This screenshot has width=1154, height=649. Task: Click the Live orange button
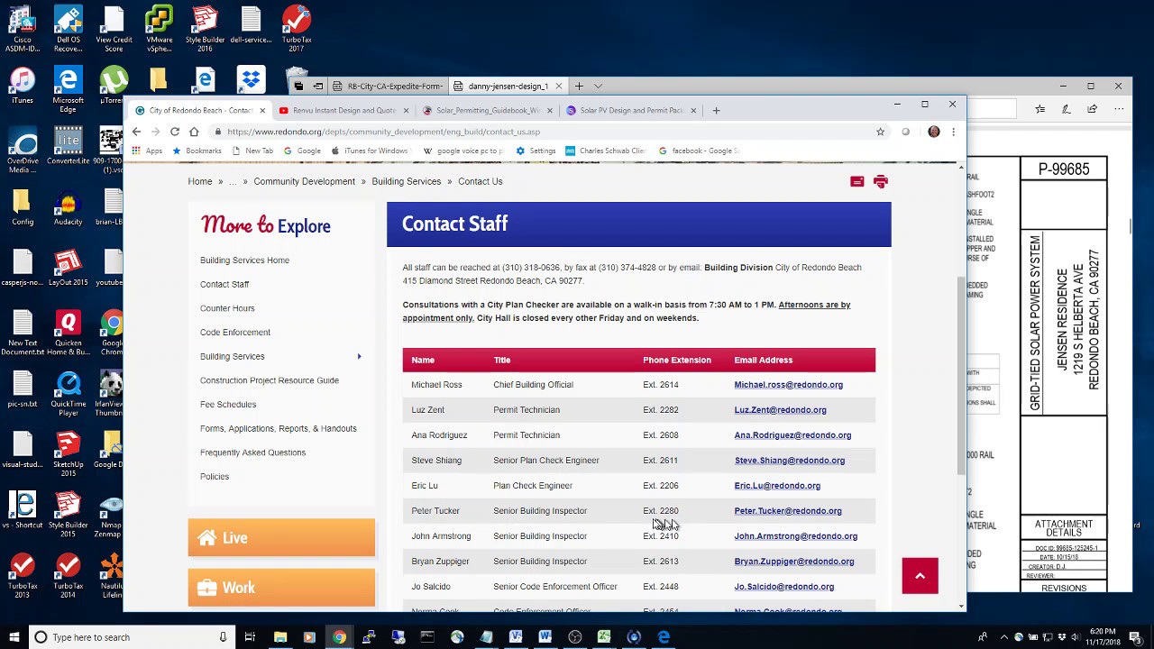(x=281, y=538)
